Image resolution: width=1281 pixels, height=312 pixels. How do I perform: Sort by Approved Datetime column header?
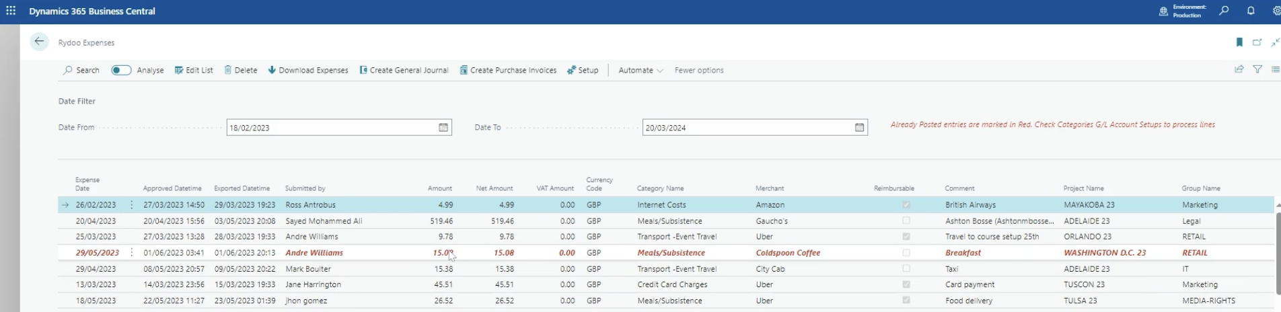tap(172, 188)
